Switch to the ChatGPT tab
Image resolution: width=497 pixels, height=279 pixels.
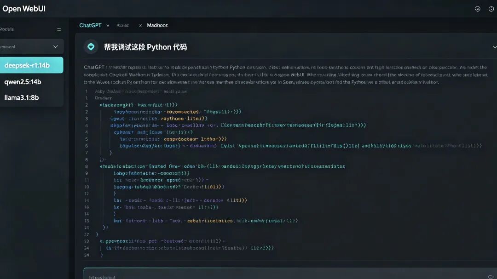click(x=90, y=25)
